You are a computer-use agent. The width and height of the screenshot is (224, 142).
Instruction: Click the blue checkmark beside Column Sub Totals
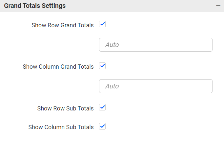coord(102,126)
